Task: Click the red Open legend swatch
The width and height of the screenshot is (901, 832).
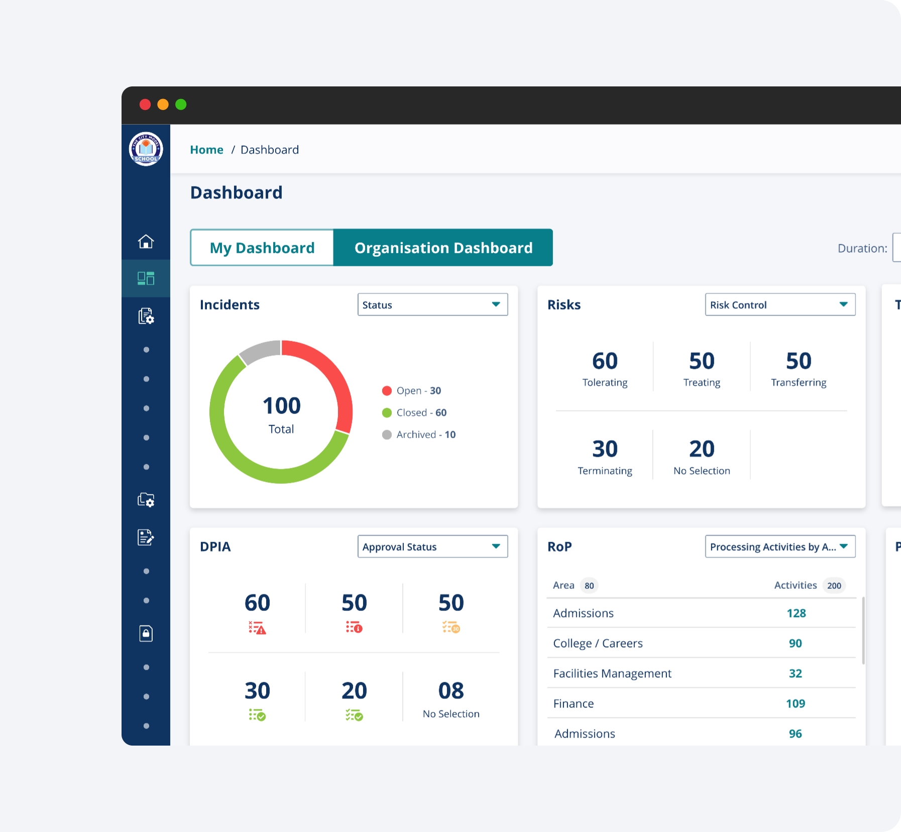Action: pyautogui.click(x=387, y=391)
